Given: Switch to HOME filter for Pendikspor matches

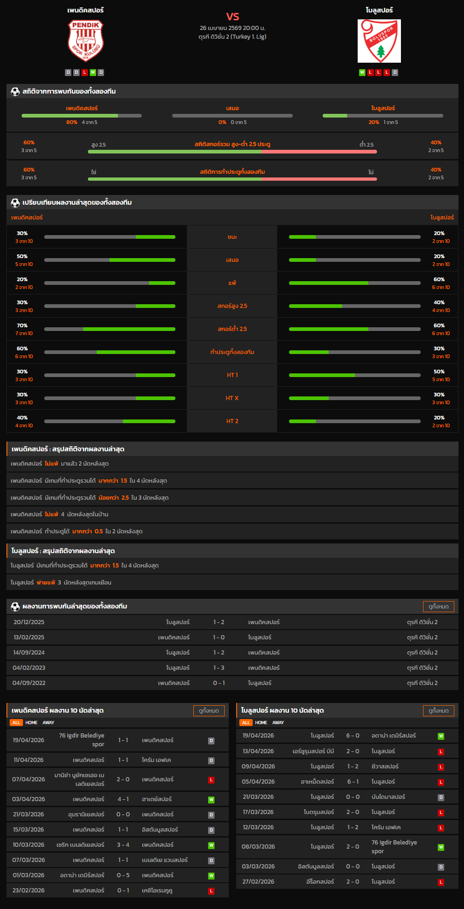Looking at the screenshot, I should coord(31,723).
